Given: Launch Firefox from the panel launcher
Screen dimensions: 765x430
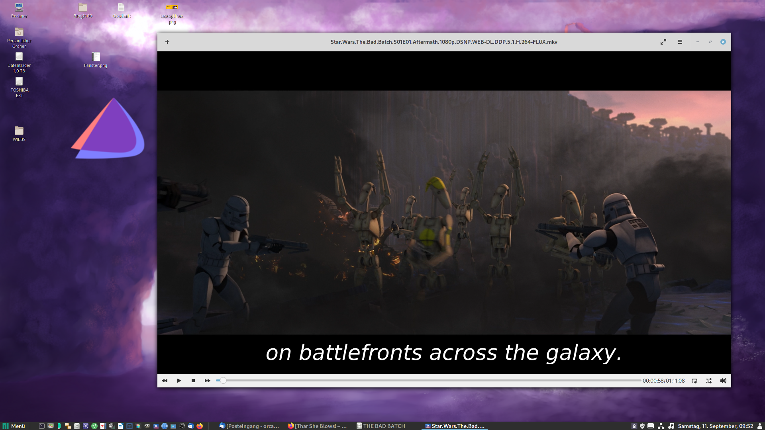Looking at the screenshot, I should click(x=200, y=426).
